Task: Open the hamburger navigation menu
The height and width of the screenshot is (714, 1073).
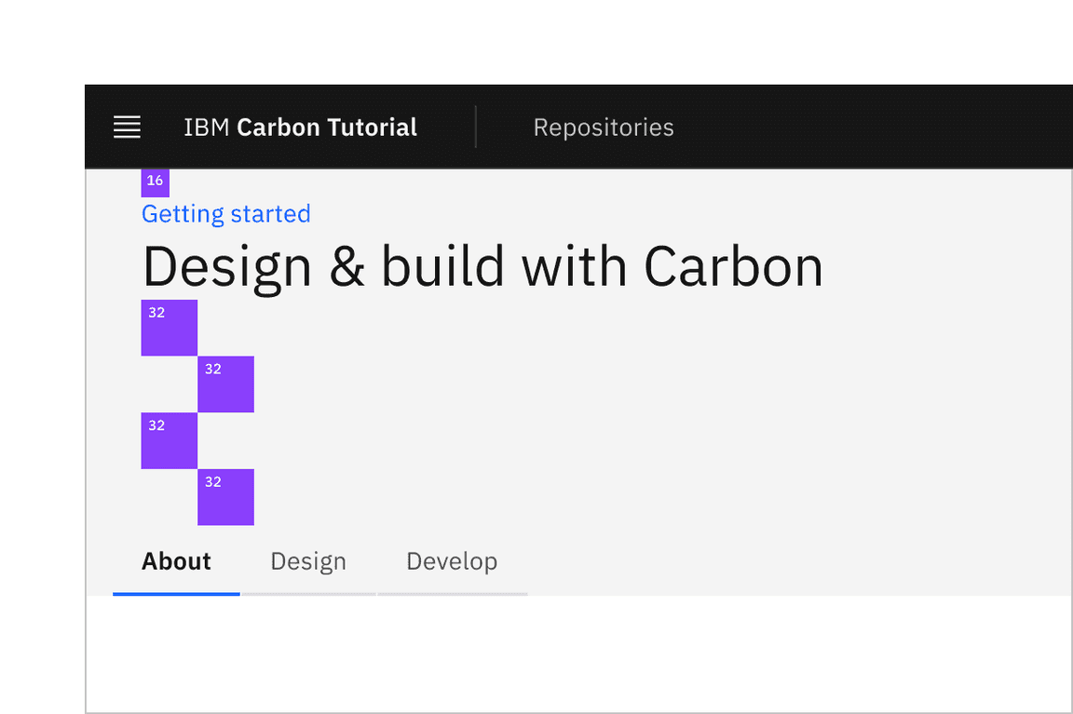Action: pyautogui.click(x=127, y=128)
